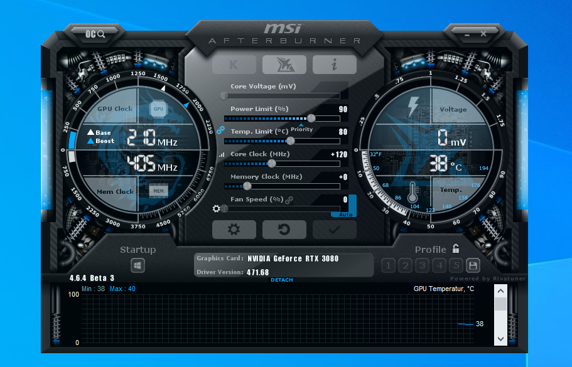Click the Max : 40 graph readout
Screen dimensions: 572x367
(122, 289)
